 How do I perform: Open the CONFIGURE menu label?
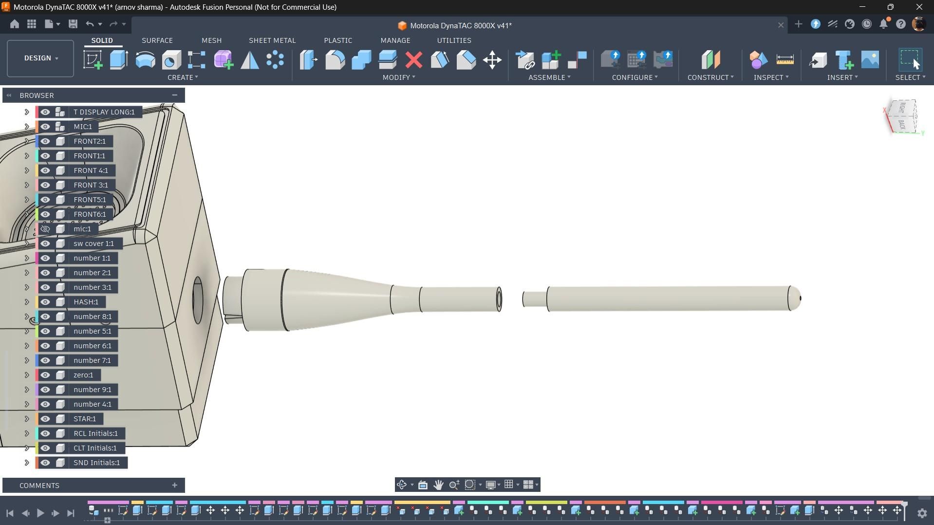point(635,77)
